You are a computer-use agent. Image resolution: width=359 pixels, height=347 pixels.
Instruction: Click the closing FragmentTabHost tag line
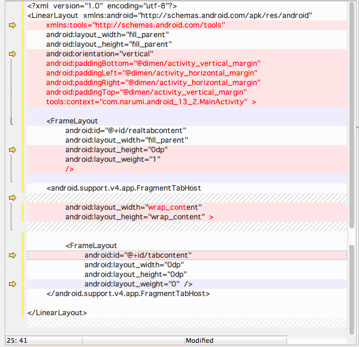(128, 294)
